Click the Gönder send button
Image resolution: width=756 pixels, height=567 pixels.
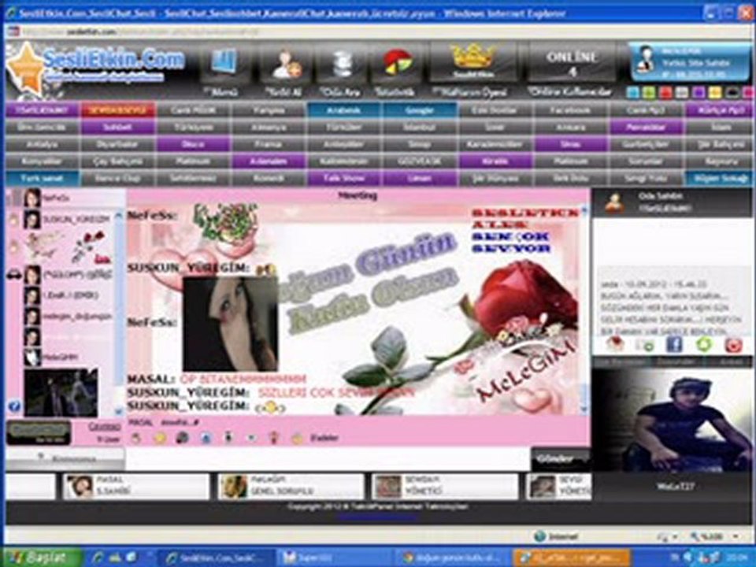(x=560, y=458)
